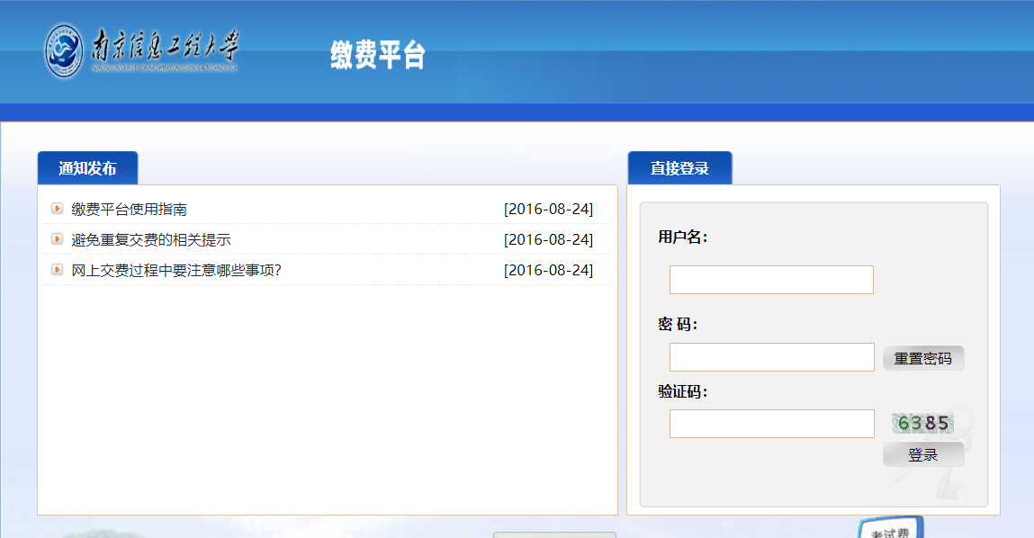Open the 网上交费过程中要注意哪些事项 notice
The width and height of the screenshot is (1034, 538).
(176, 271)
